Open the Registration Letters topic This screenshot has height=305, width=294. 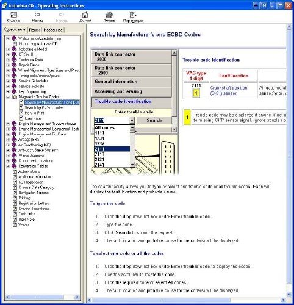pyautogui.click(x=34, y=203)
